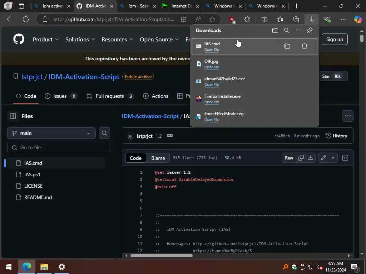View Raw file

point(289,158)
